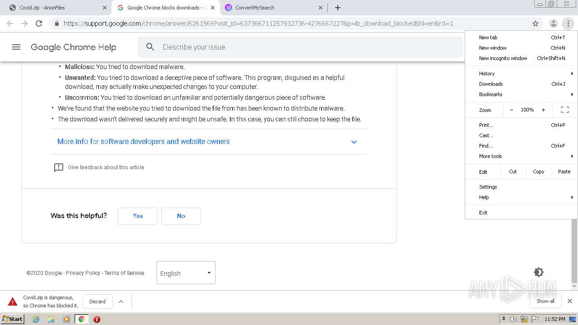Click Paste in the Edit row

pos(564,172)
